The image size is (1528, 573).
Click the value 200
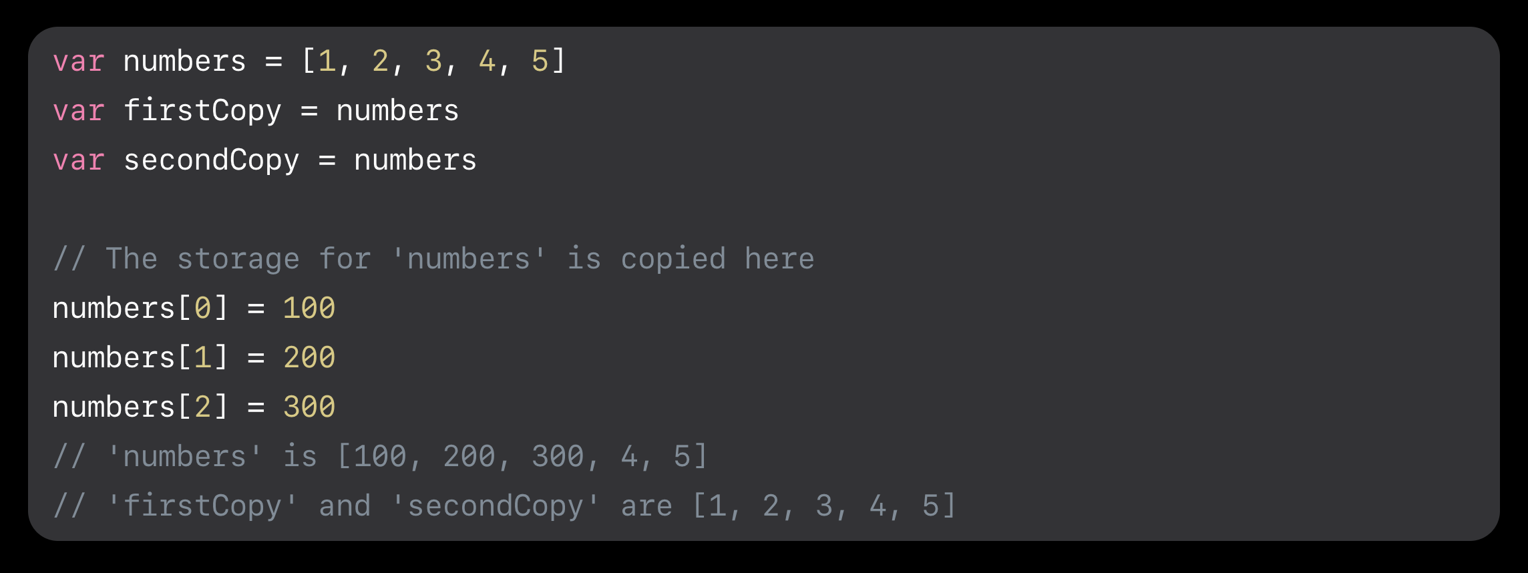click(x=309, y=358)
